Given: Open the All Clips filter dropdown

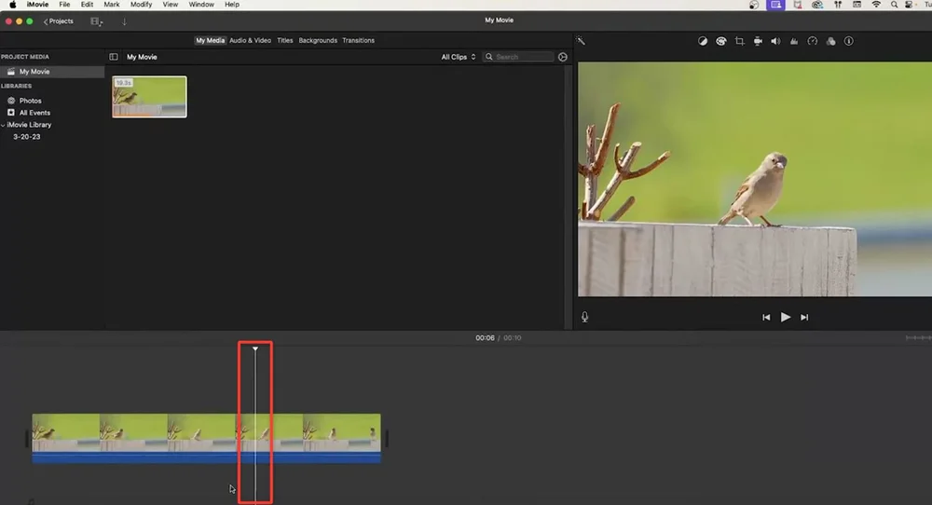Looking at the screenshot, I should 458,57.
